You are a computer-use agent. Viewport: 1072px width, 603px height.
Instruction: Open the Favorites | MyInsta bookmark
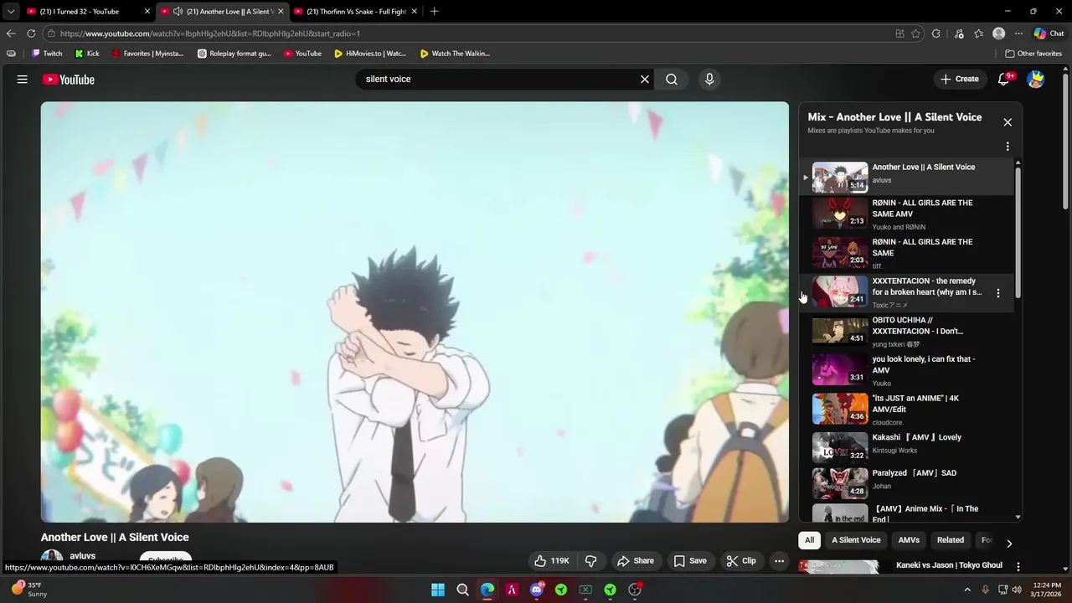point(148,54)
